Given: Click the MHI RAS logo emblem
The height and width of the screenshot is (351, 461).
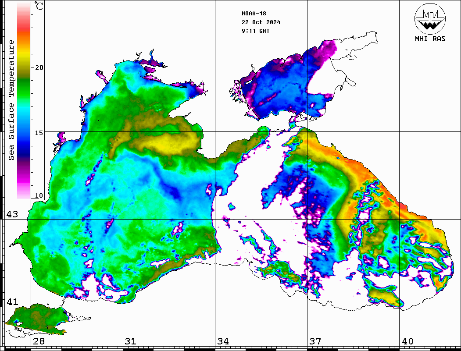Looking at the screenshot, I should 430,18.
